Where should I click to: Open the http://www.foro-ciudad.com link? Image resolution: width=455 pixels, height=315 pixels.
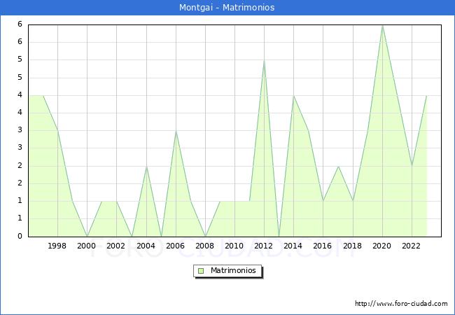pos(401,304)
